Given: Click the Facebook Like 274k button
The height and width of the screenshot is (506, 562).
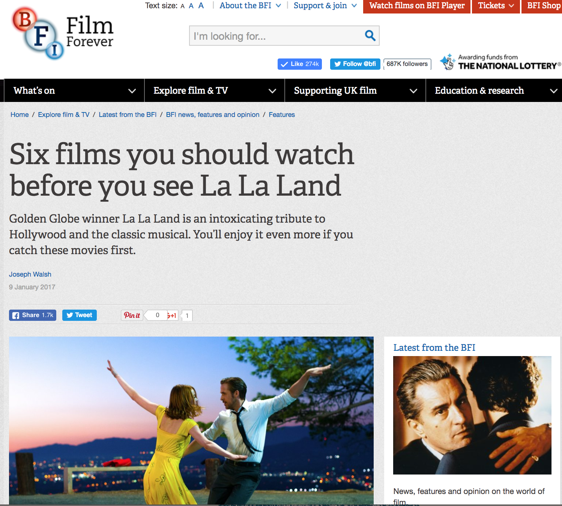Looking at the screenshot, I should click(x=300, y=64).
